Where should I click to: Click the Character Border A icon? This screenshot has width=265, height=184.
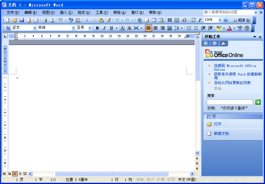tap(122, 28)
